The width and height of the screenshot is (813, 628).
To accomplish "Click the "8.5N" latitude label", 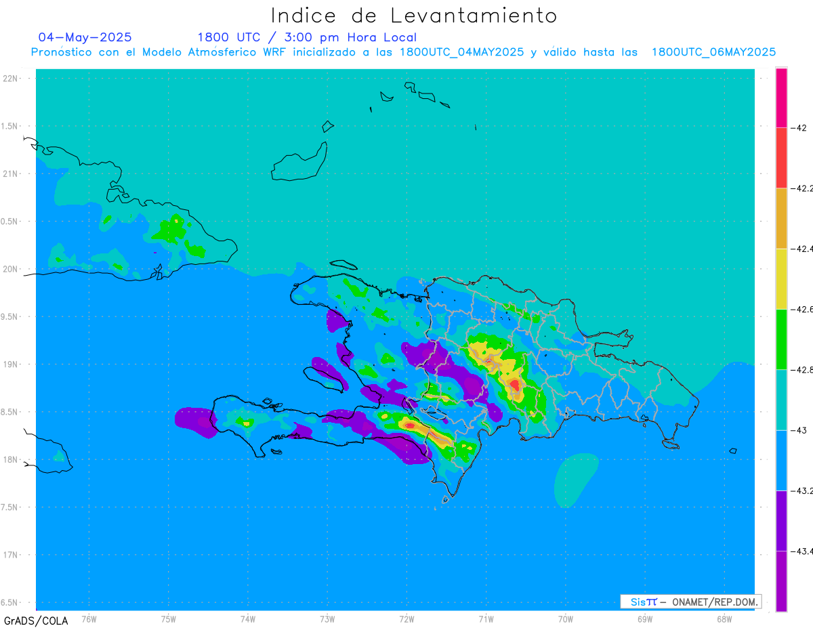I will 10,412.
